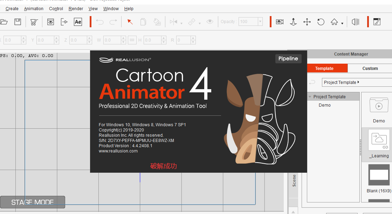This screenshot has height=214, width=392.
Task: Open the Project Template path dropdown
Action: (x=357, y=82)
